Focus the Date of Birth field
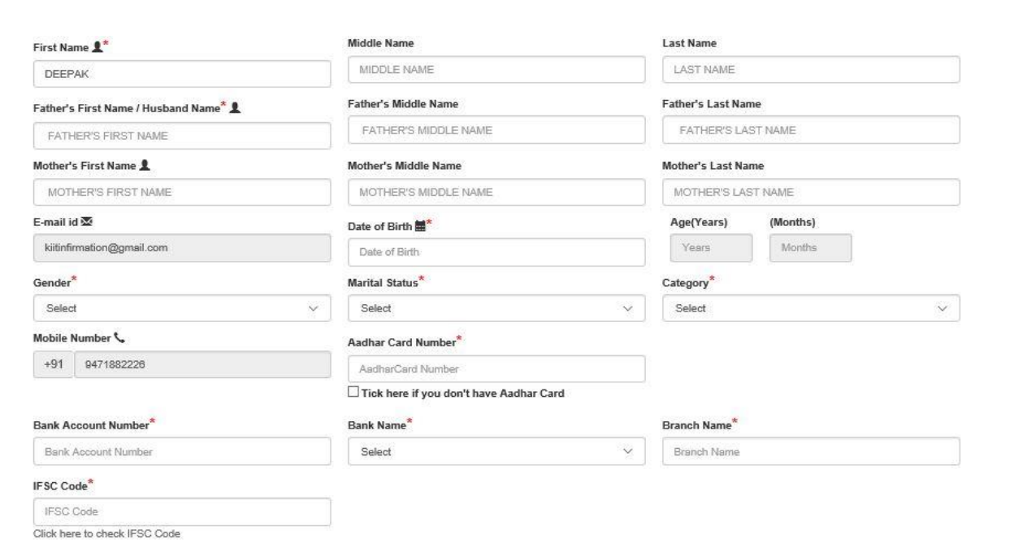Image resolution: width=1023 pixels, height=544 pixels. tap(496, 252)
